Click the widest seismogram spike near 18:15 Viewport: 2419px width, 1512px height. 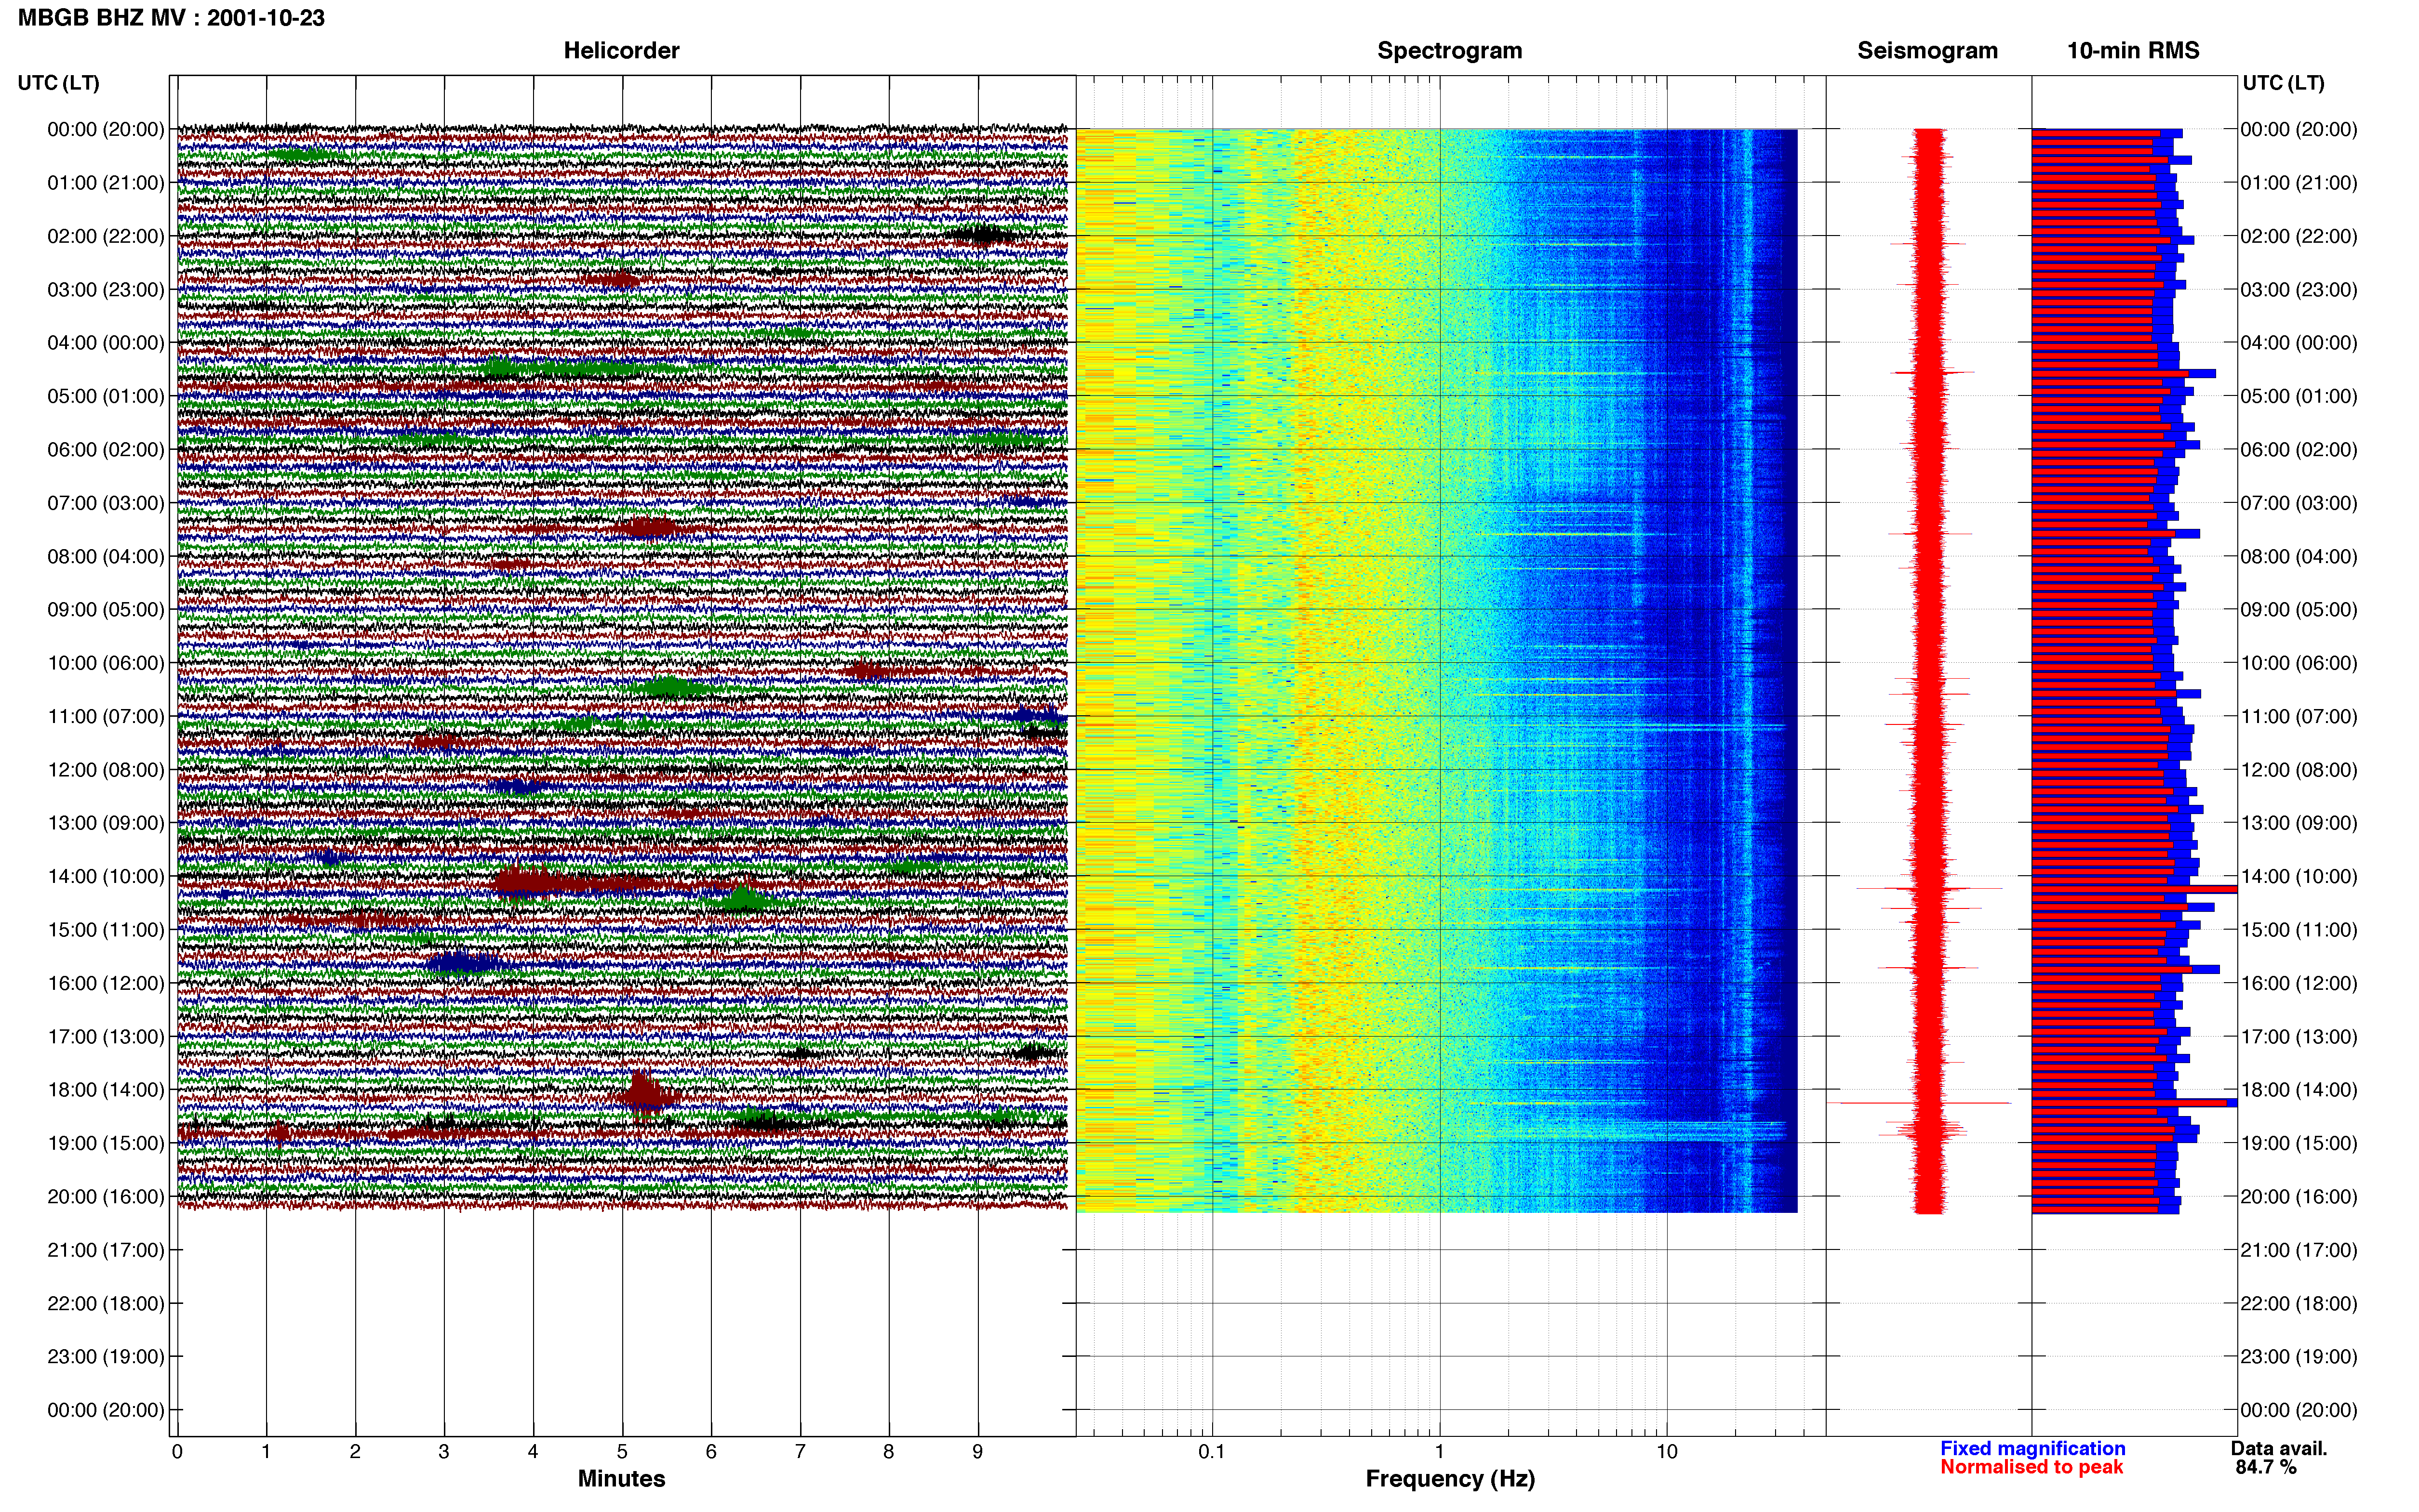point(1919,1103)
